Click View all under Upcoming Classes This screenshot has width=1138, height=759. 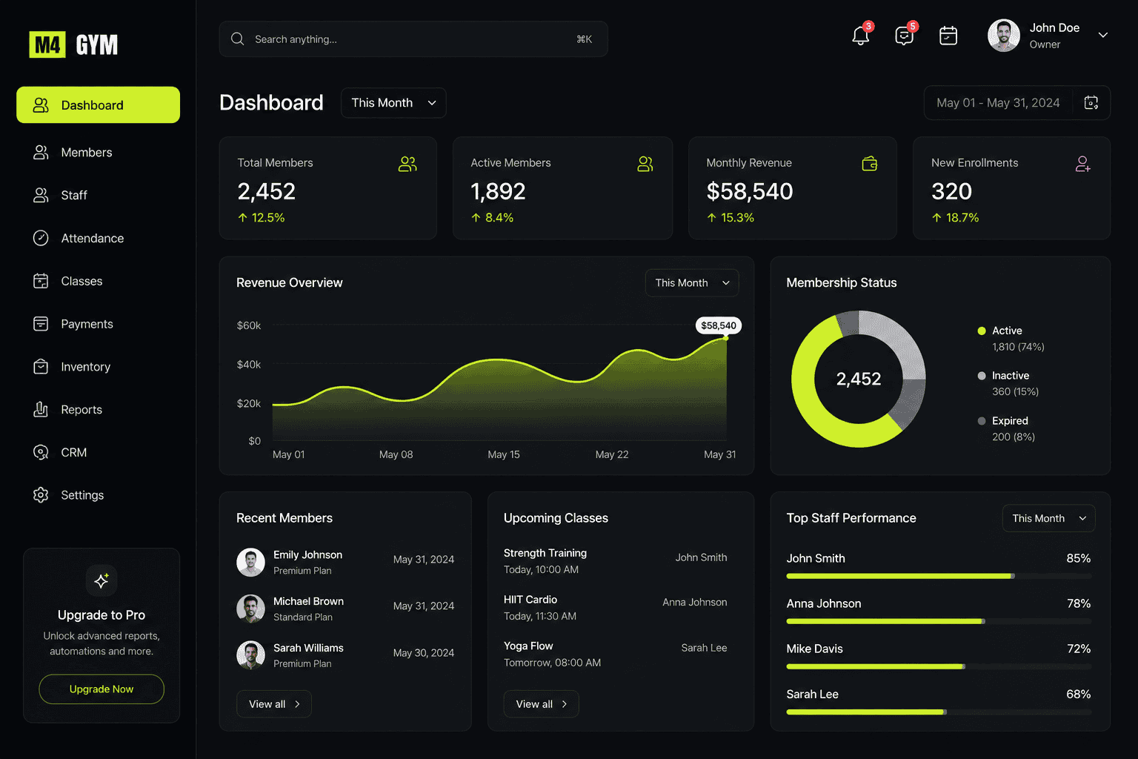point(541,704)
